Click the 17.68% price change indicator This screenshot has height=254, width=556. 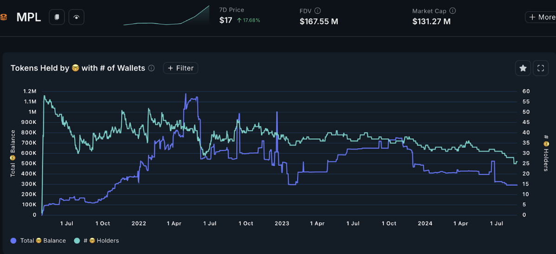[x=248, y=20]
